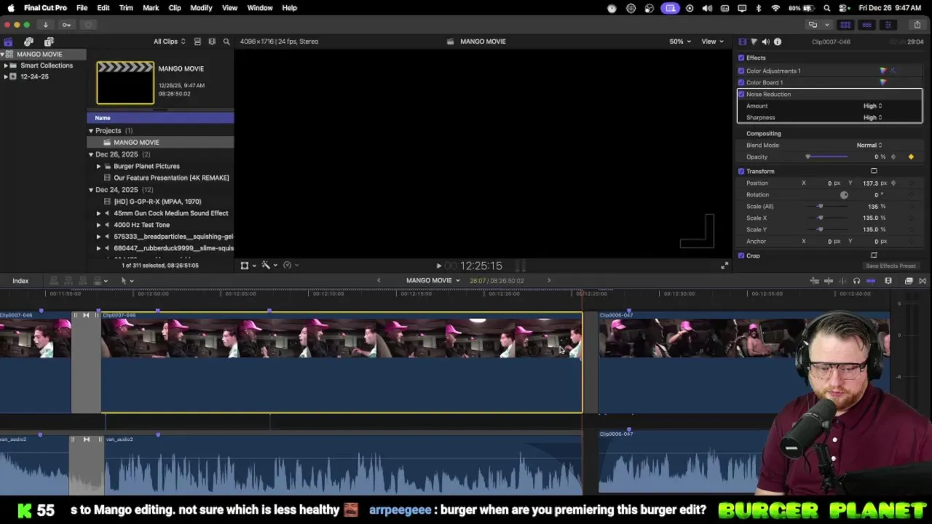Viewport: 932px width, 524px height.
Task: Open the Sharpness High dropdown
Action: pyautogui.click(x=872, y=117)
